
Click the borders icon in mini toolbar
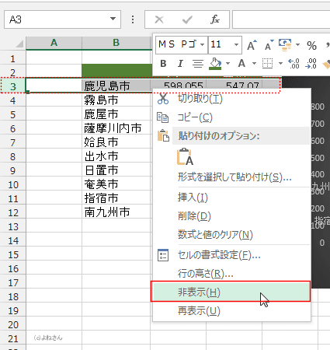point(267,64)
